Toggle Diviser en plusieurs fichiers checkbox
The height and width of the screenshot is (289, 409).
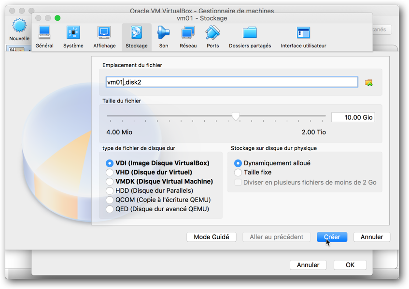238,182
